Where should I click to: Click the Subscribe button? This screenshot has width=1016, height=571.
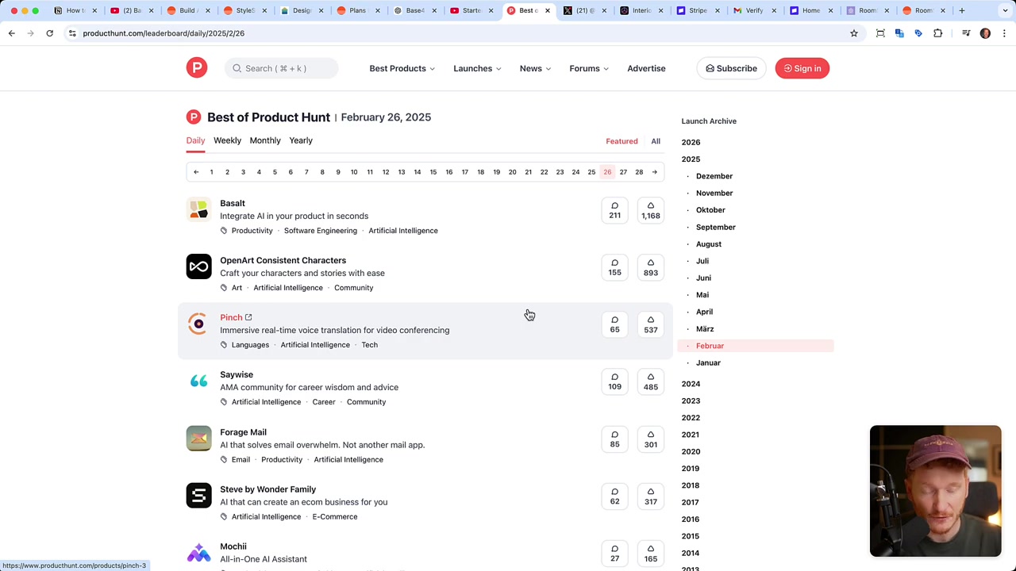[731, 68]
